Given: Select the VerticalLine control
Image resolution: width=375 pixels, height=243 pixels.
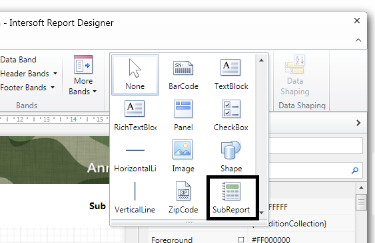Looking at the screenshot, I should pos(135,198).
